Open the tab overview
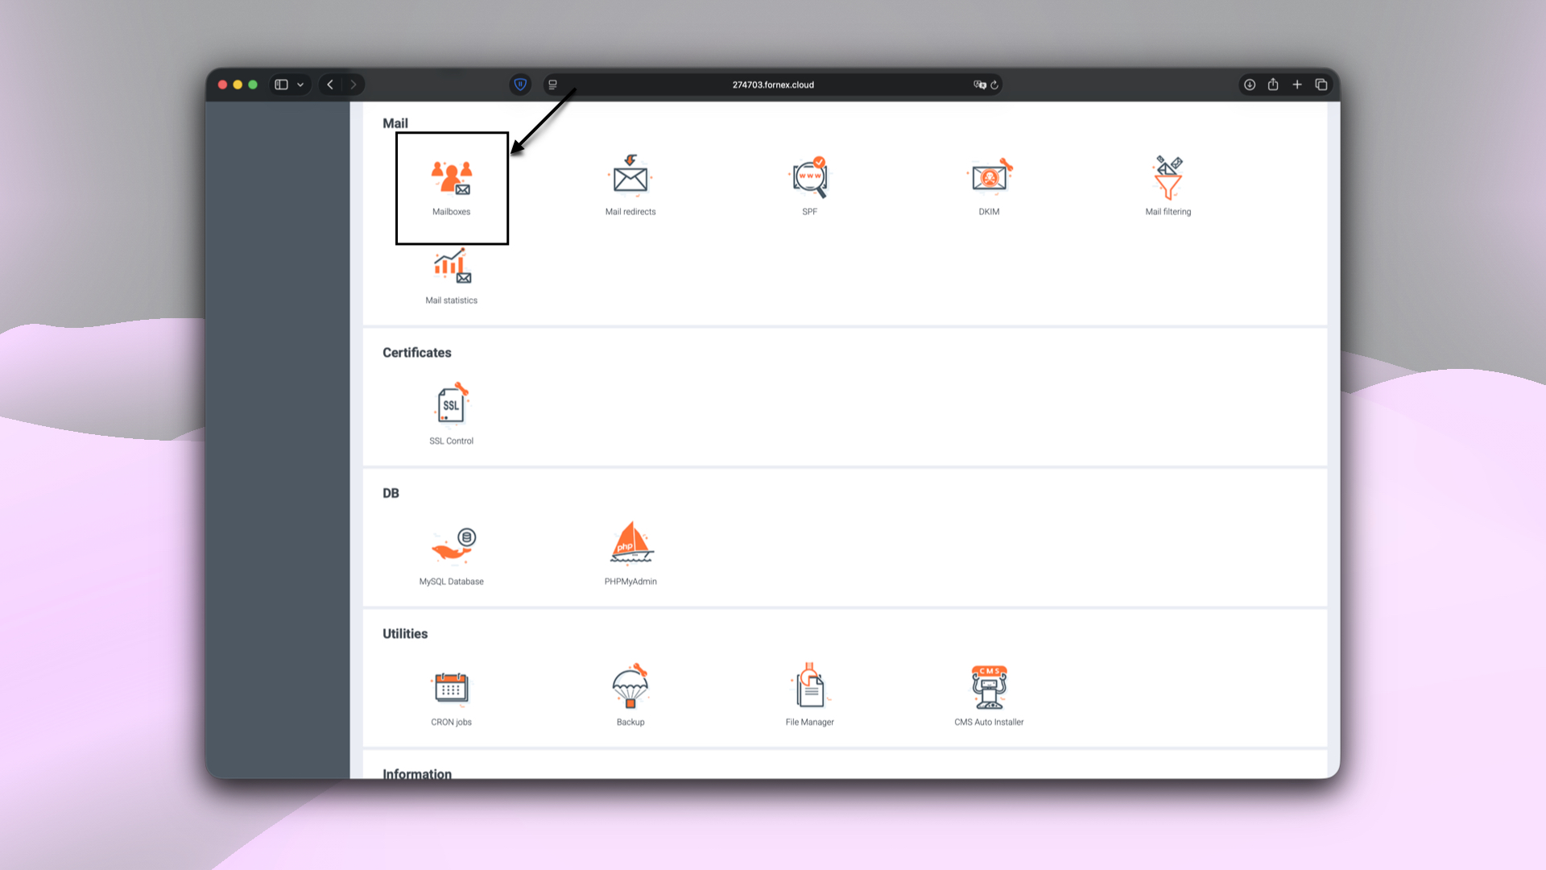The width and height of the screenshot is (1546, 870). [x=1321, y=84]
